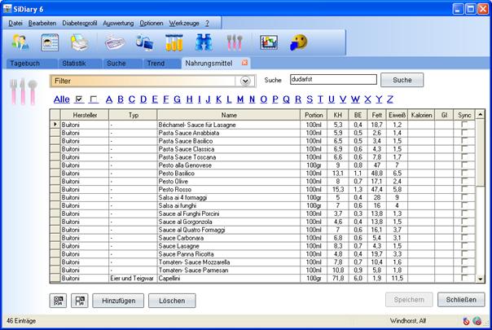Viewport: 492px width, 330px height.
Task: Open the chart picture icon in toolbar
Action: [269, 42]
